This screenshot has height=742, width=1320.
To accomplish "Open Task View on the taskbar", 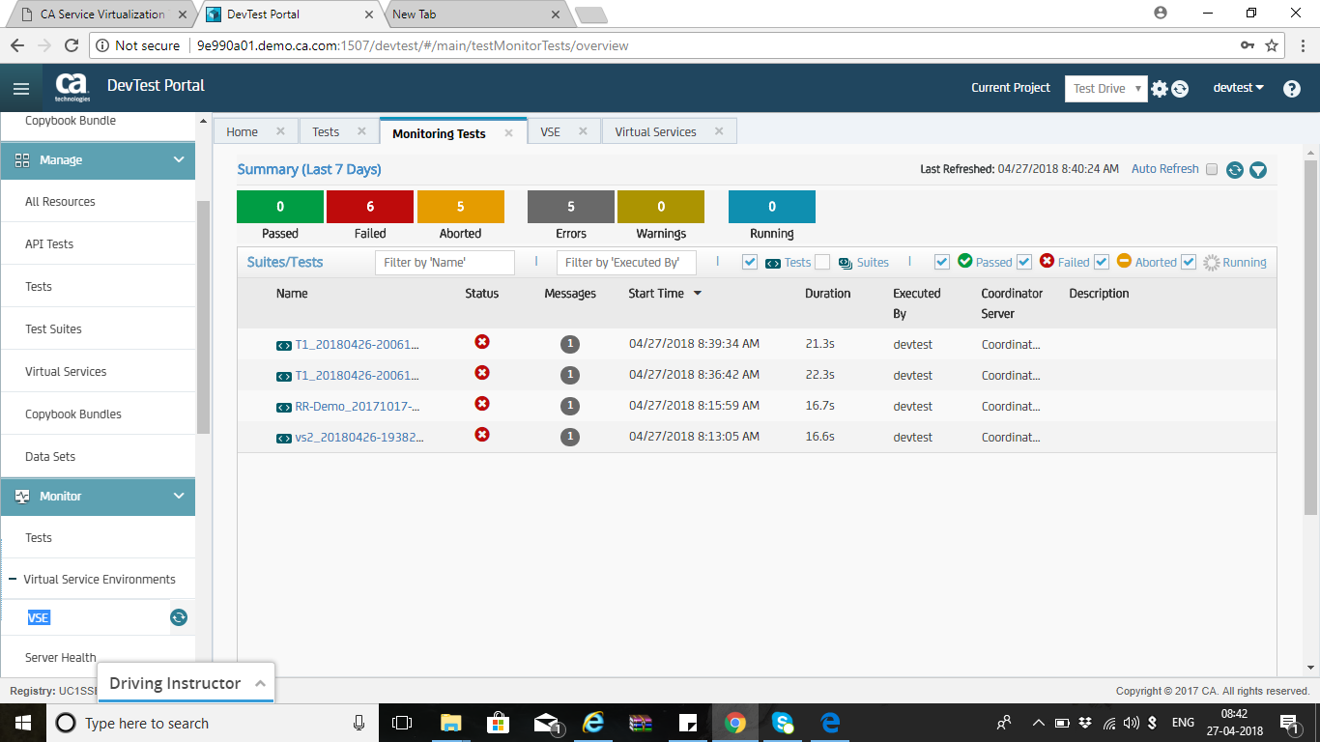I will coord(402,723).
